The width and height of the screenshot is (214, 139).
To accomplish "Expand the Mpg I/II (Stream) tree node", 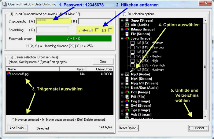I will (x=122, y=83).
